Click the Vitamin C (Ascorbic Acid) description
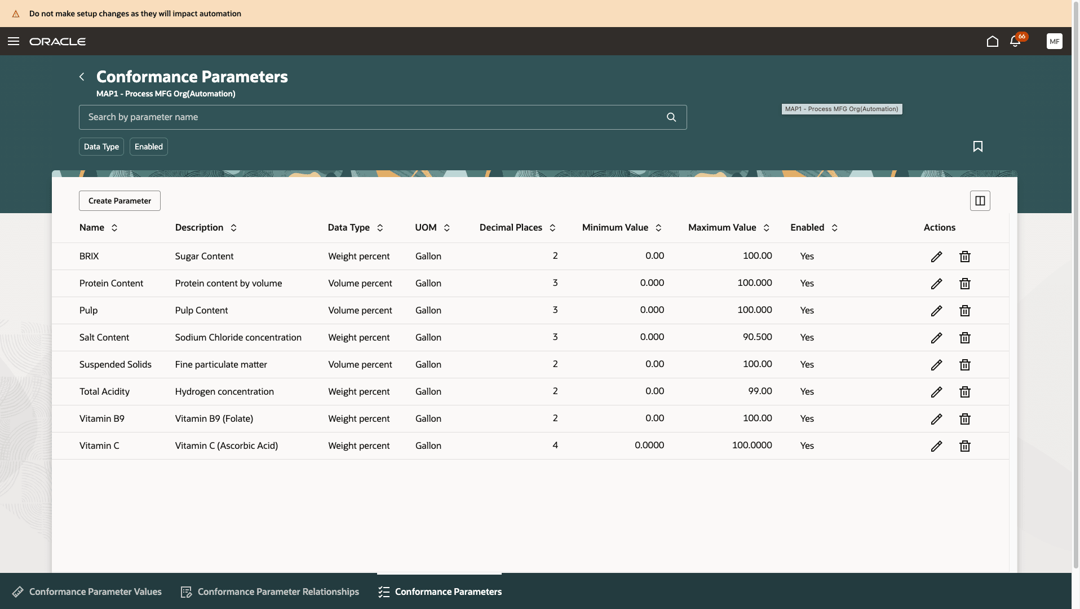The height and width of the screenshot is (609, 1080). tap(227, 446)
